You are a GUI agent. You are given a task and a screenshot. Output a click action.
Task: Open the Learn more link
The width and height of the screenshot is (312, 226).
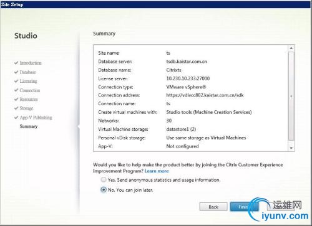point(157,171)
